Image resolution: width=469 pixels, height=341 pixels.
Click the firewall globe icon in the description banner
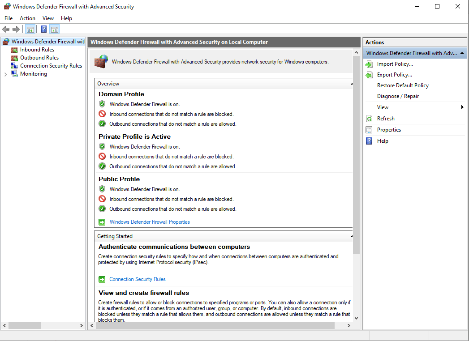[x=101, y=61]
